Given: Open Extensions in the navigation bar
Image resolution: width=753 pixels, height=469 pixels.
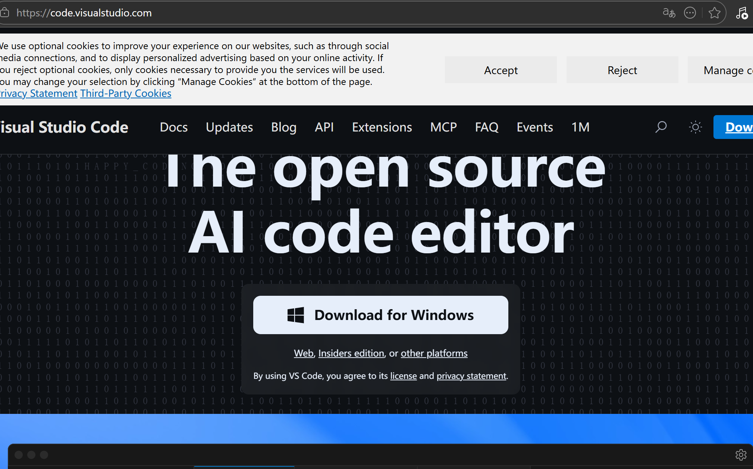Looking at the screenshot, I should click(x=382, y=127).
